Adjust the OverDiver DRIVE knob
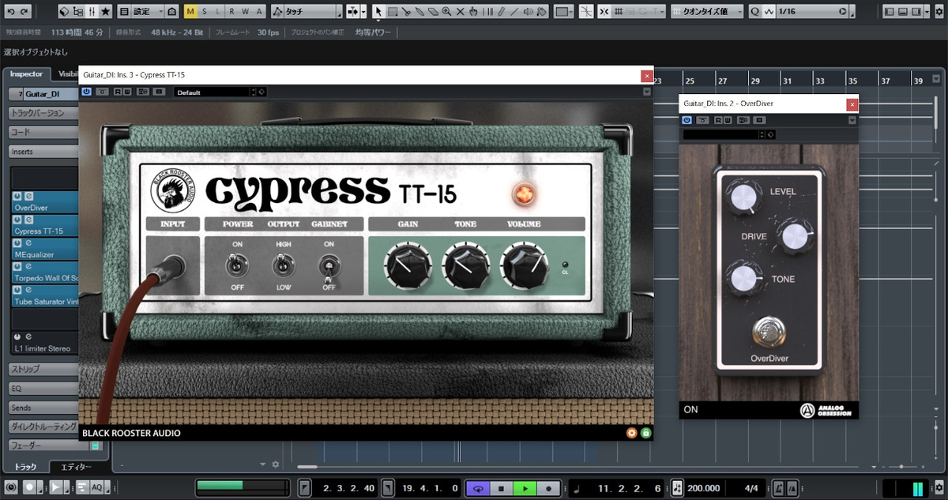Image resolution: width=948 pixels, height=500 pixels. click(x=793, y=236)
